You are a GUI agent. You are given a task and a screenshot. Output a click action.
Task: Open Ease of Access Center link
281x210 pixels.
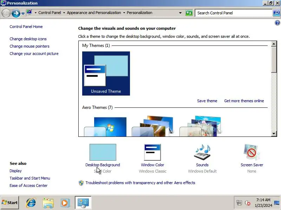click(x=28, y=185)
